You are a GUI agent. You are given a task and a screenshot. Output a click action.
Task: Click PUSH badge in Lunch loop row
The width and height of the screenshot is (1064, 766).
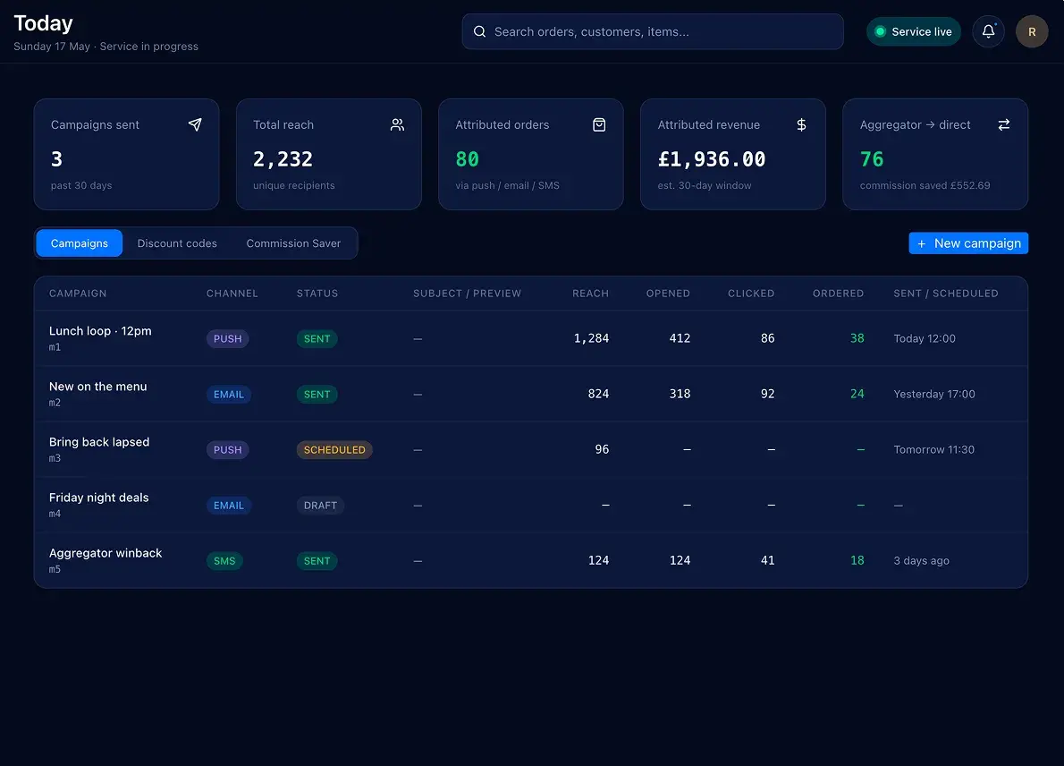point(227,339)
